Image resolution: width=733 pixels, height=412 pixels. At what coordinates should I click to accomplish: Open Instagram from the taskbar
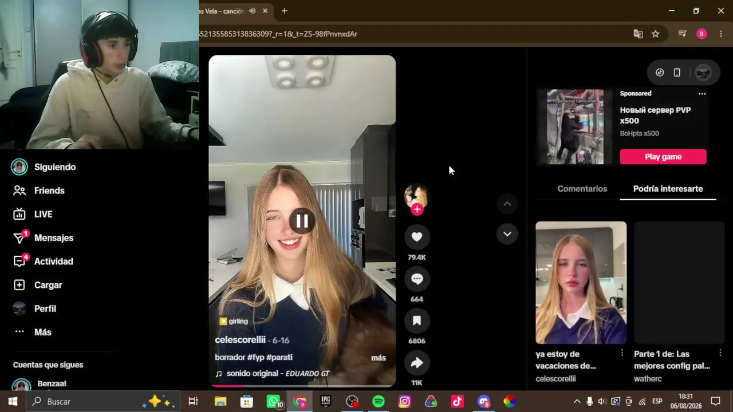[x=405, y=402]
